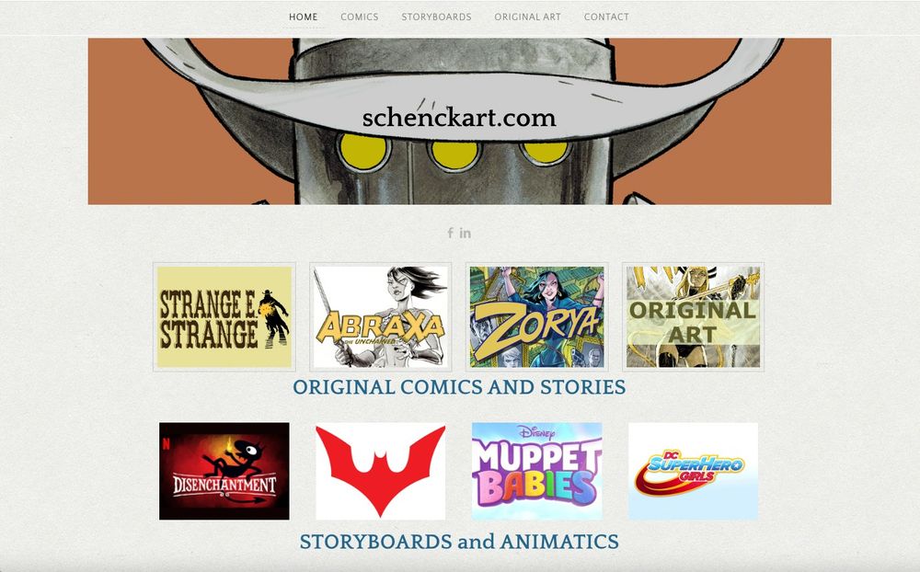
Task: Open the Original Art gallery thumbnail
Action: tap(693, 316)
